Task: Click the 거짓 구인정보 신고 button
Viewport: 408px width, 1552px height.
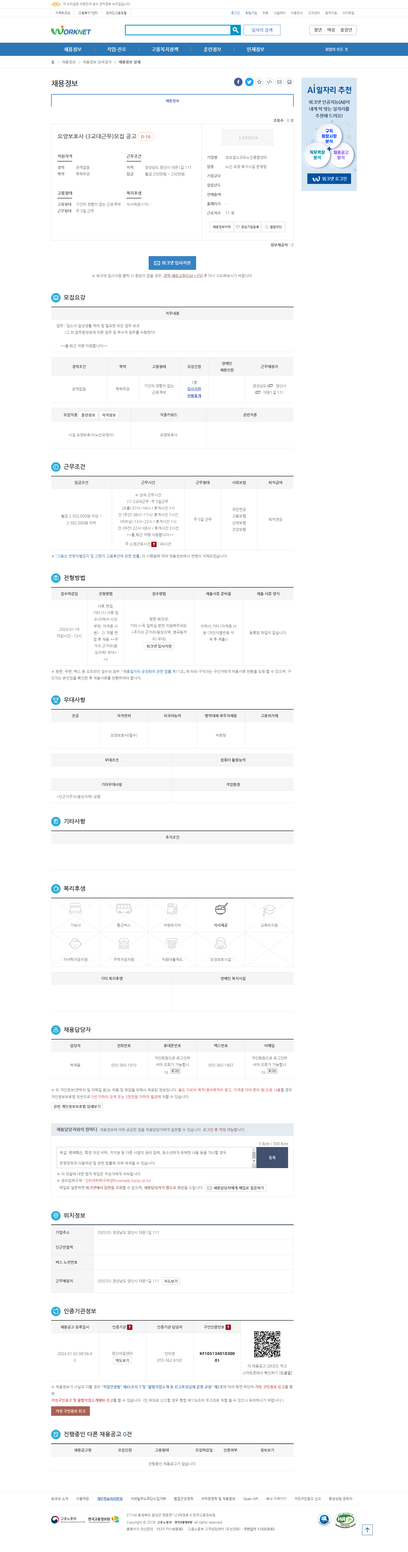Action: pos(71,1411)
